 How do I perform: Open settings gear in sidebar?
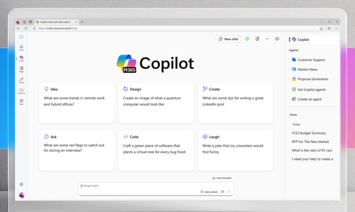click(21, 184)
